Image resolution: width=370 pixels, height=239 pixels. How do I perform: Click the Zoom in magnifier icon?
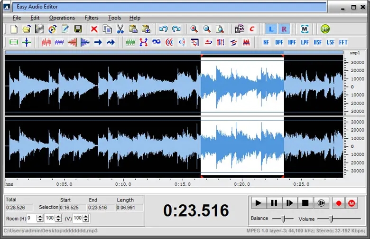(x=194, y=29)
